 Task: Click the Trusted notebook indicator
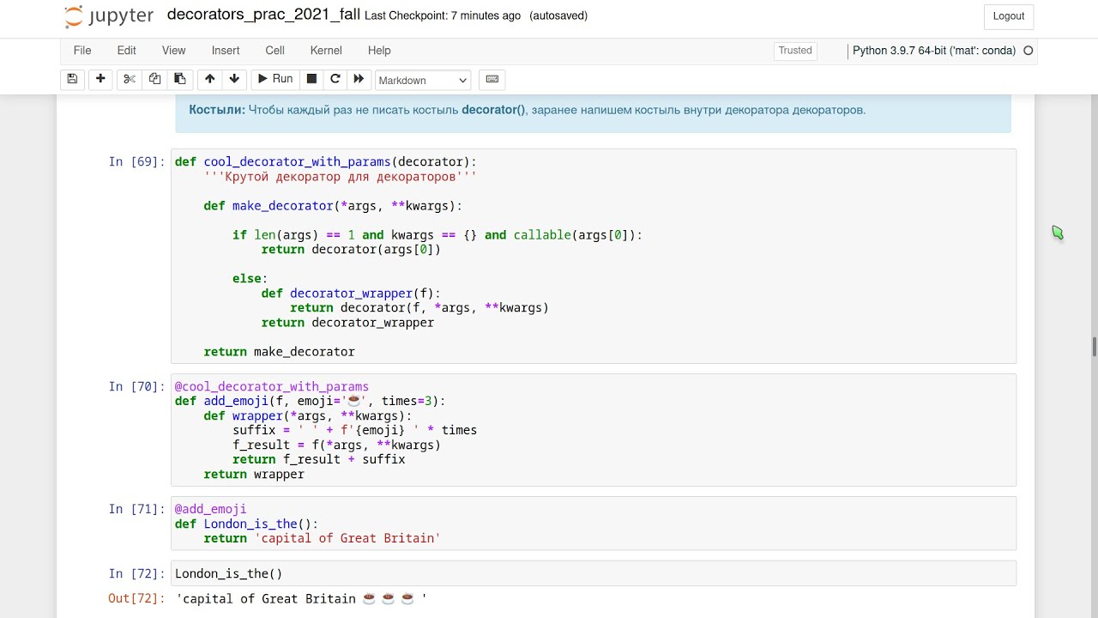point(795,51)
